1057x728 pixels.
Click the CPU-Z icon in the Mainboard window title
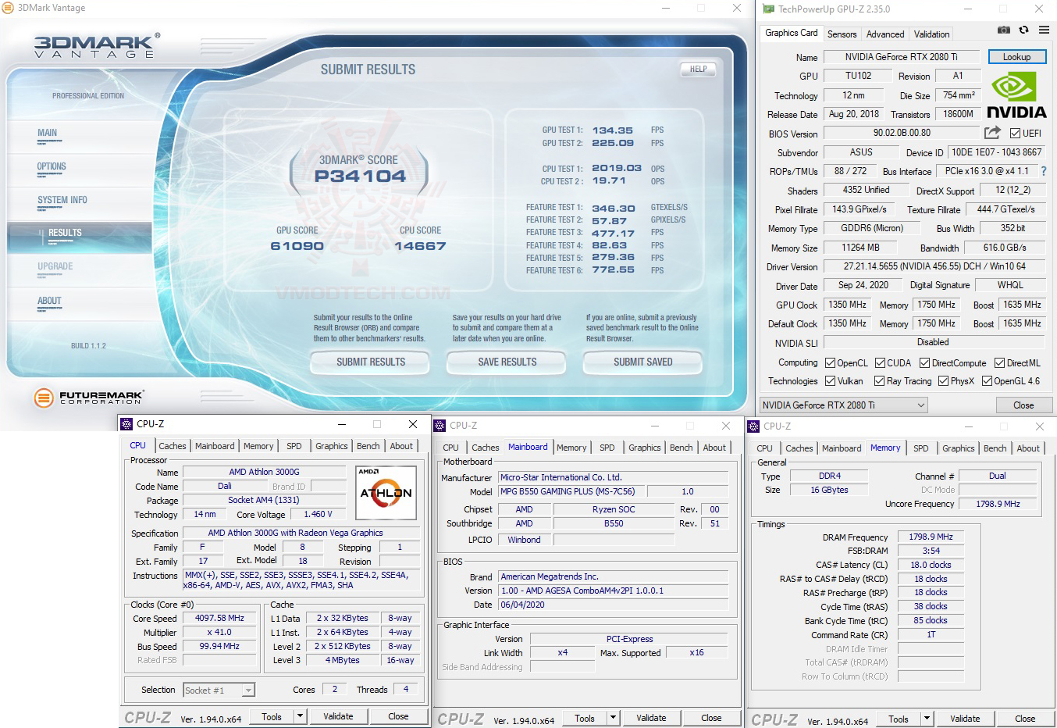tap(440, 426)
